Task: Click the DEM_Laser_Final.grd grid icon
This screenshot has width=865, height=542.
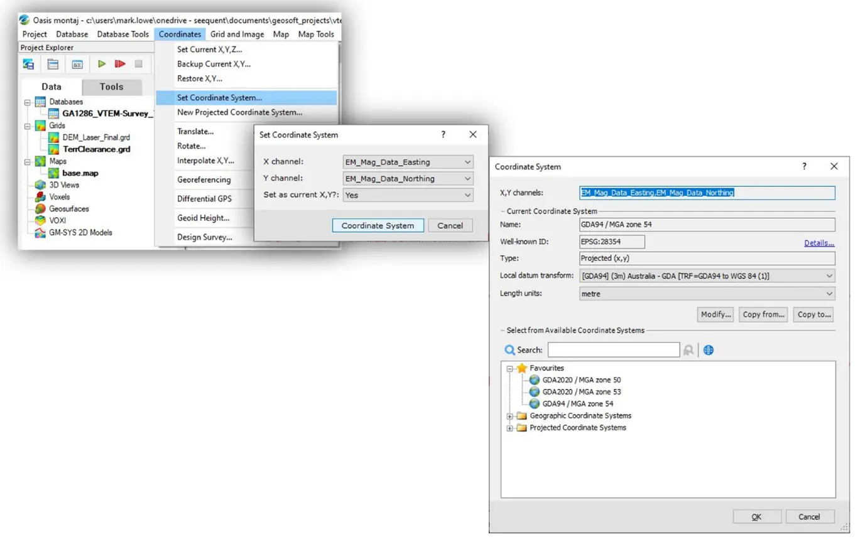Action: [54, 137]
